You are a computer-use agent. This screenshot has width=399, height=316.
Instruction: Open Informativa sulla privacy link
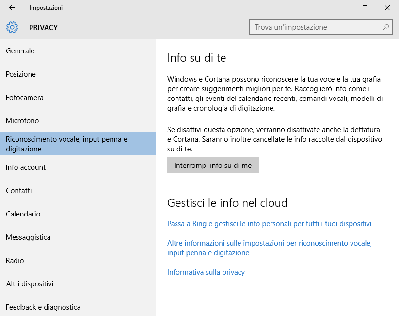206,272
